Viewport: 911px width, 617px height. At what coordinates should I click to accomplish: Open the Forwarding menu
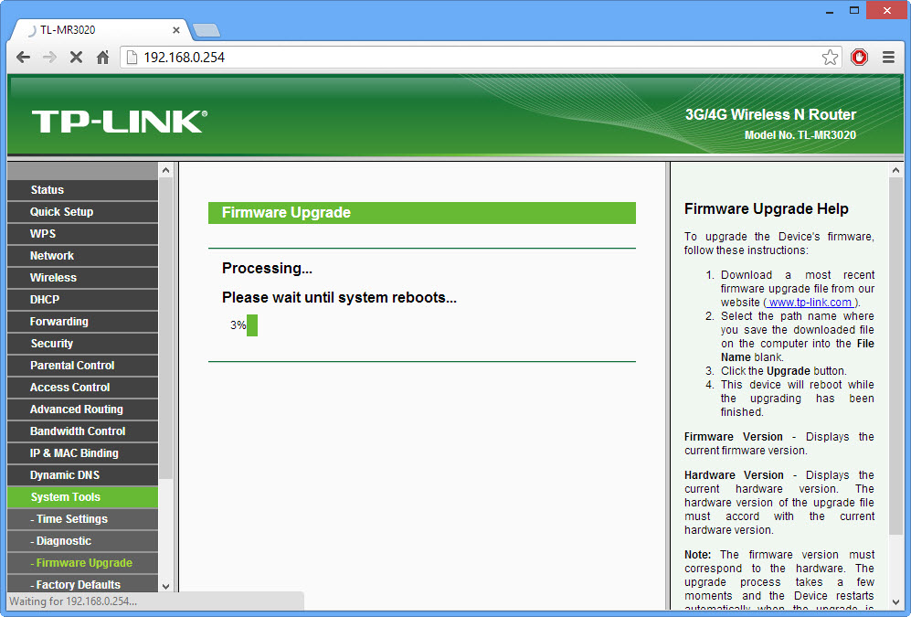(82, 321)
